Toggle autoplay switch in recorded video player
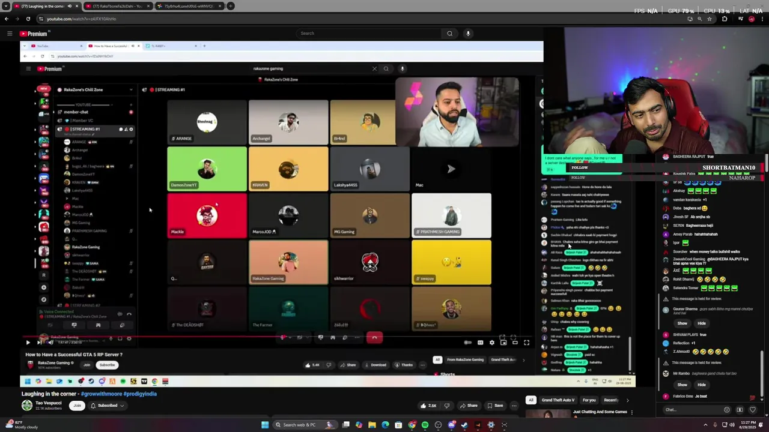Image resolution: width=769 pixels, height=432 pixels. pyautogui.click(x=468, y=343)
